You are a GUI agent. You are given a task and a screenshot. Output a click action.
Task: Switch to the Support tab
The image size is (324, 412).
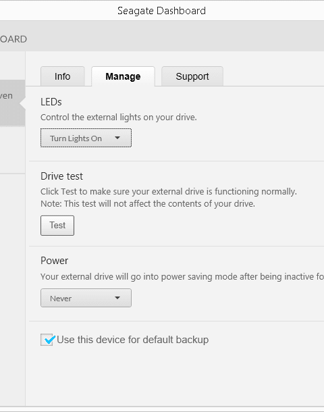point(192,76)
